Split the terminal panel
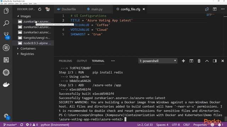 pyautogui.click(x=191, y=61)
